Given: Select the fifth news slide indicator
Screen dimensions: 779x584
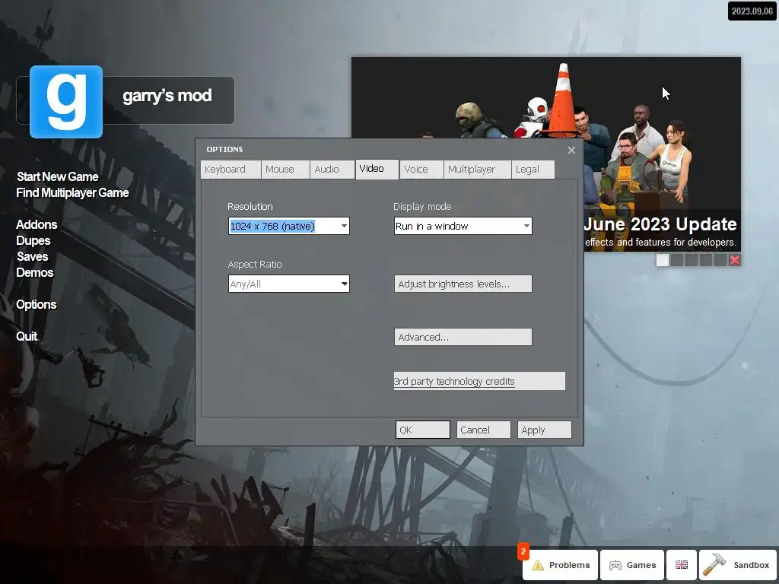Looking at the screenshot, I should click(x=720, y=260).
